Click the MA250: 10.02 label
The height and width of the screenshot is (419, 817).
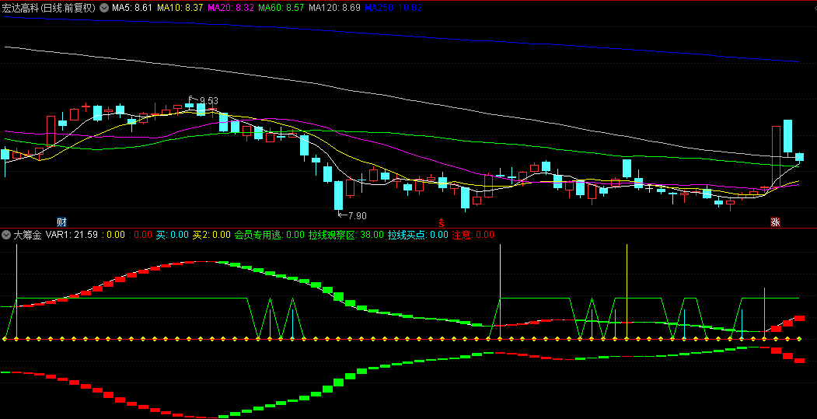click(393, 8)
